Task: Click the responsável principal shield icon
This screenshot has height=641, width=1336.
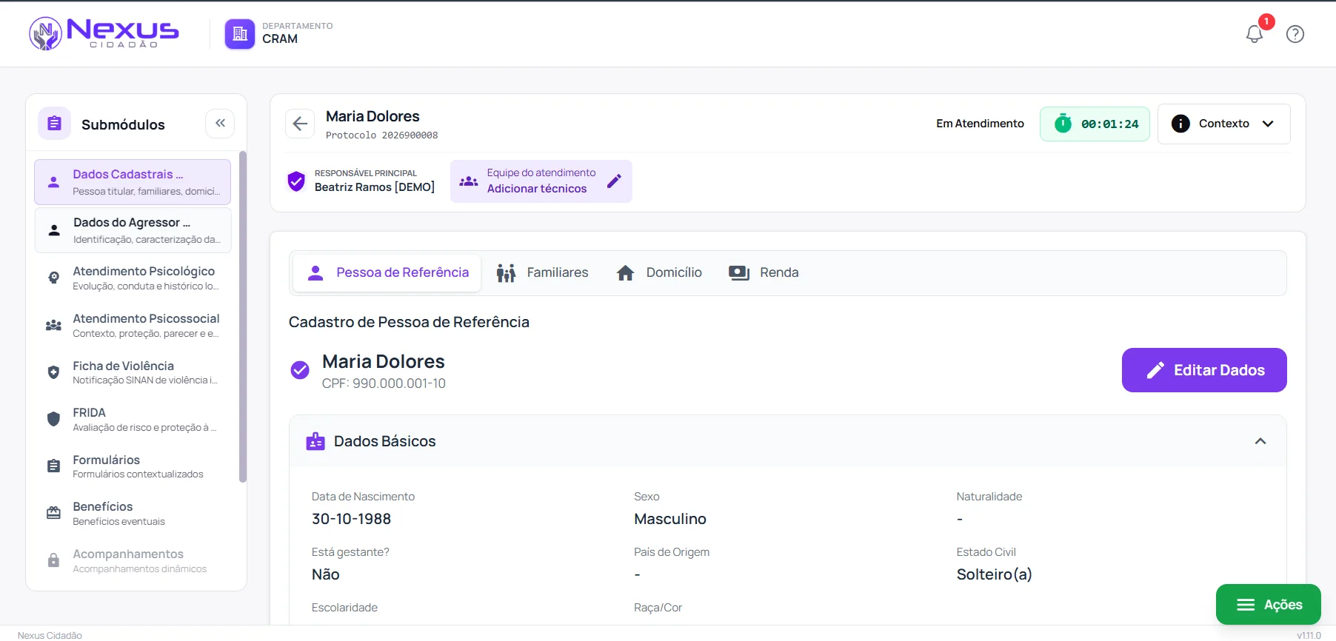Action: point(296,181)
